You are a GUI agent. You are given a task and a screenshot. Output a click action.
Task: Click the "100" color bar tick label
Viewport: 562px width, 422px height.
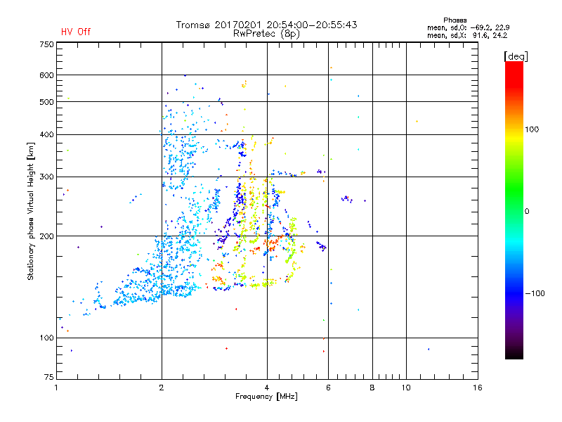[532, 129]
